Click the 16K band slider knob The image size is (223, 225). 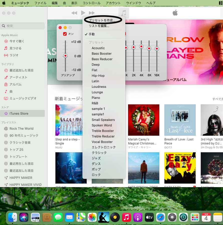pos(157,49)
